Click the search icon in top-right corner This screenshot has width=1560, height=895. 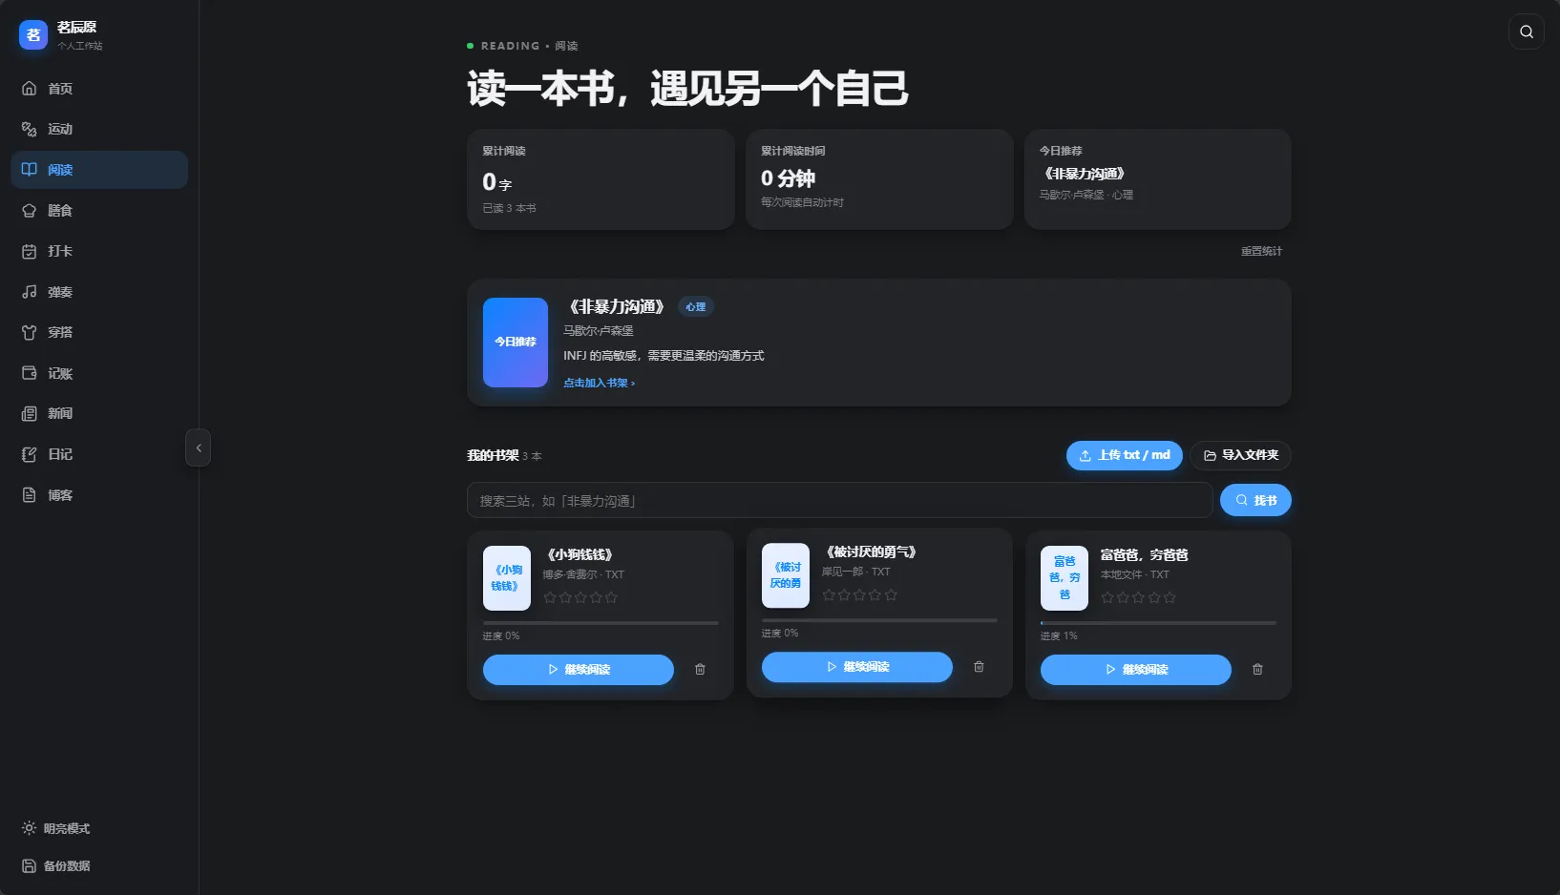pyautogui.click(x=1526, y=31)
